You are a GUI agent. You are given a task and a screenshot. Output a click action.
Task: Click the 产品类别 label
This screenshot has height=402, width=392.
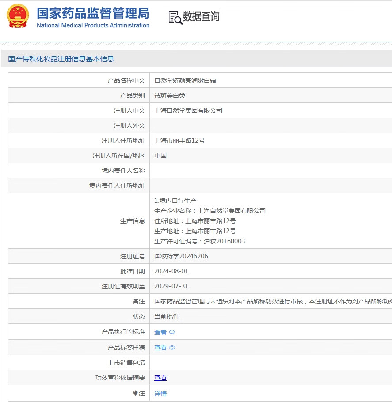point(133,95)
